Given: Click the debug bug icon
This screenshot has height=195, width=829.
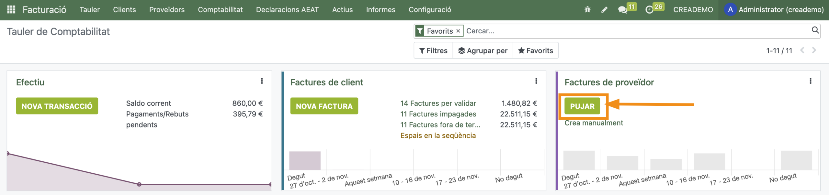Looking at the screenshot, I should pos(587,10).
